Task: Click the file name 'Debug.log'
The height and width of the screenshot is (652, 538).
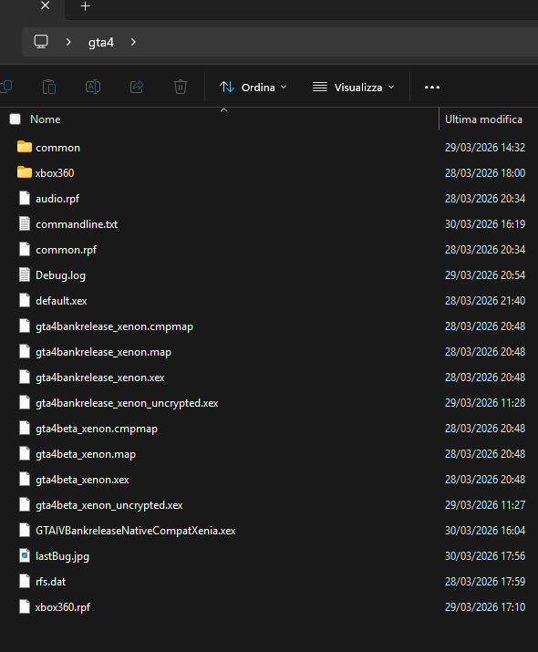Action: point(61,275)
